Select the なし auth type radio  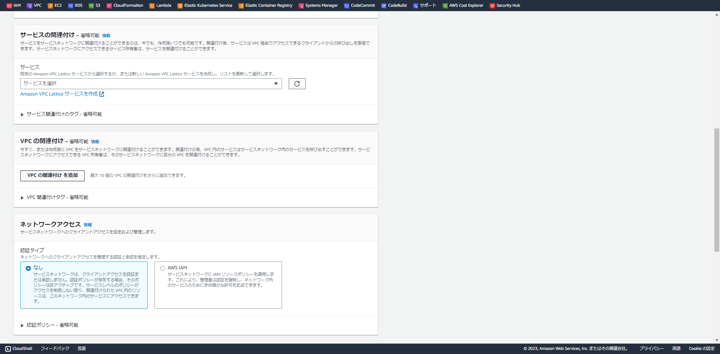click(28, 268)
